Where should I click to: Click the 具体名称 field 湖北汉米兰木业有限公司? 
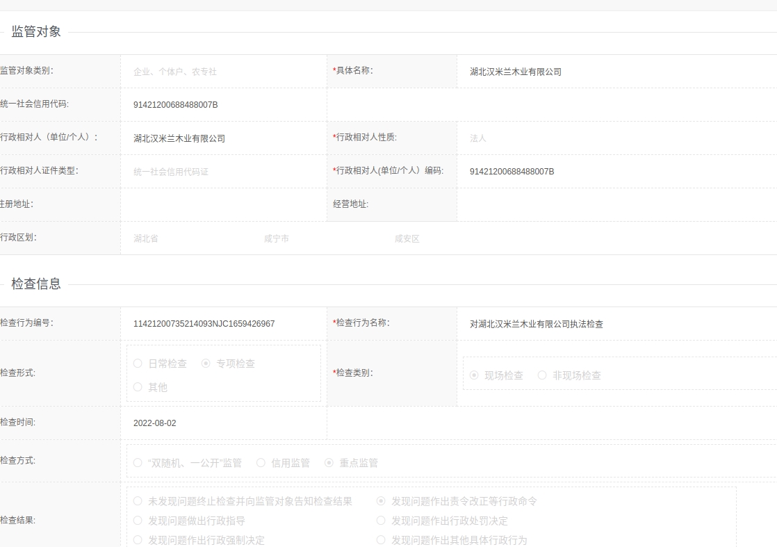coord(617,72)
